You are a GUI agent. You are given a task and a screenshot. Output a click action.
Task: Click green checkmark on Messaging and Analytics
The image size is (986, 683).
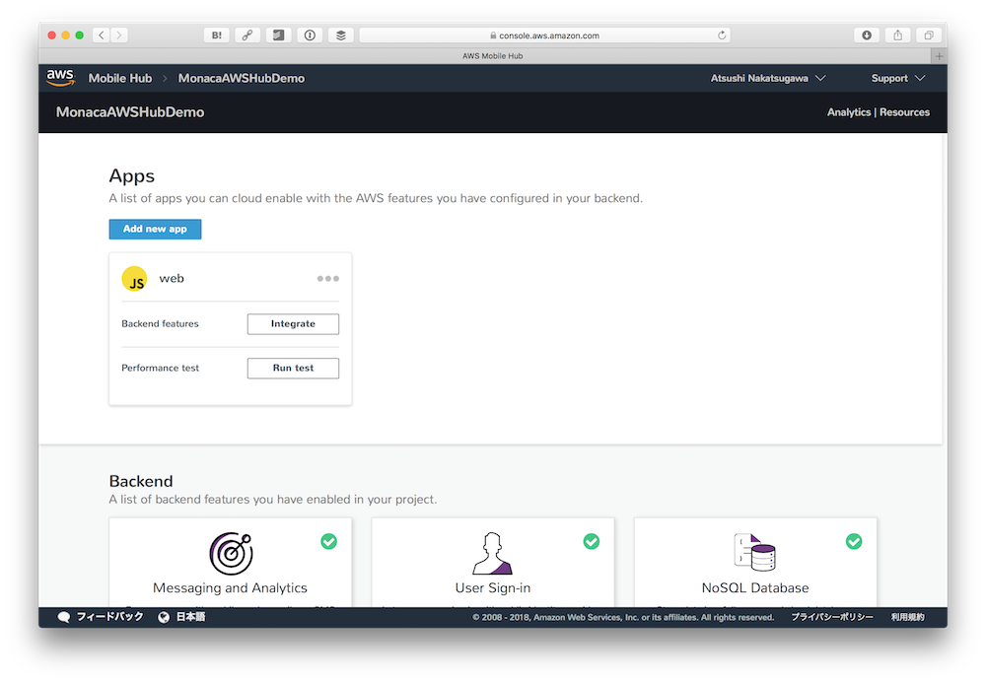(329, 541)
